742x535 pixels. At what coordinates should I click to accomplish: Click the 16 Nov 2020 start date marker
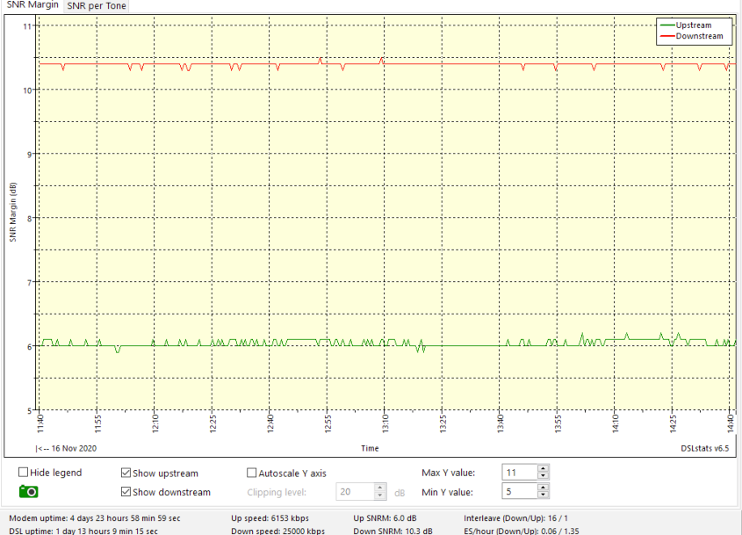(66, 448)
